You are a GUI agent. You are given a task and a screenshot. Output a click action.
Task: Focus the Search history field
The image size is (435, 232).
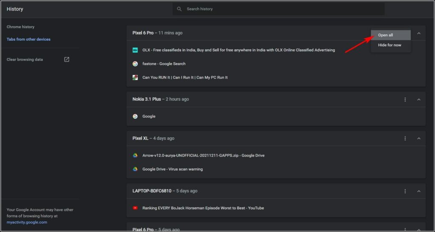[279, 9]
